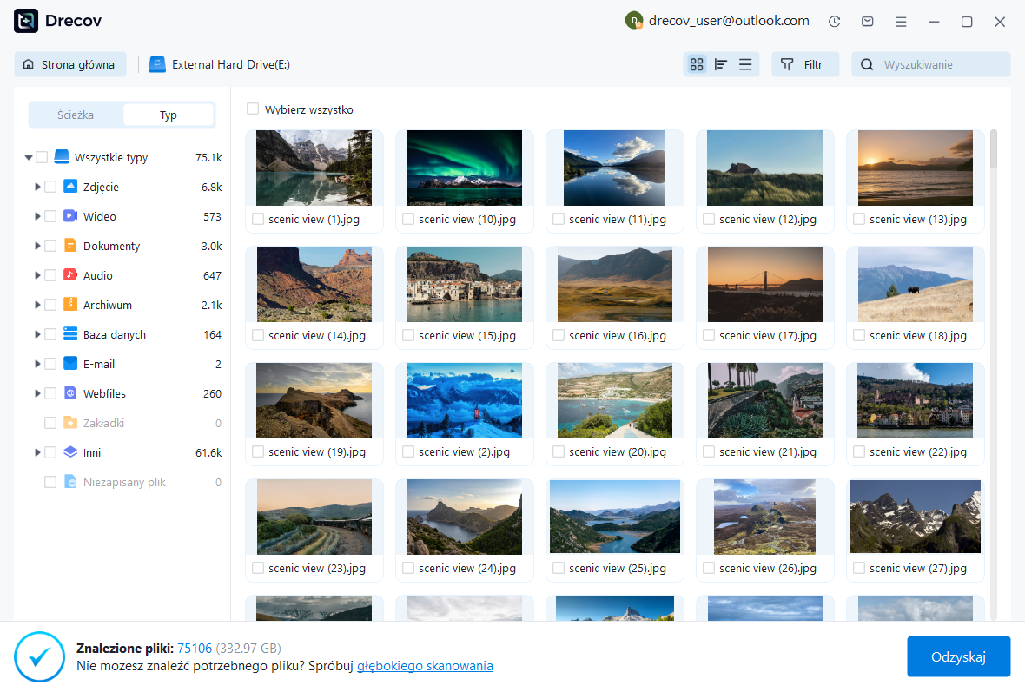Collapse the Wszystkie typy tree

[29, 158]
